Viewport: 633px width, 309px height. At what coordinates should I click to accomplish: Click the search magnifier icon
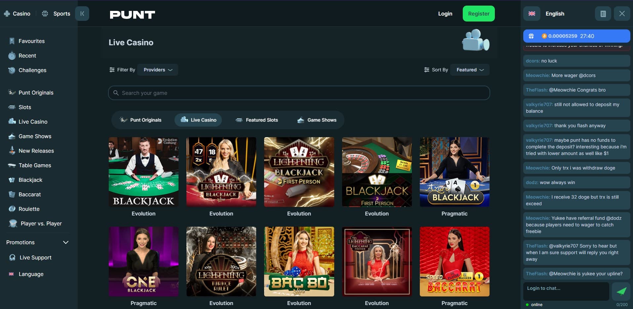pos(116,93)
